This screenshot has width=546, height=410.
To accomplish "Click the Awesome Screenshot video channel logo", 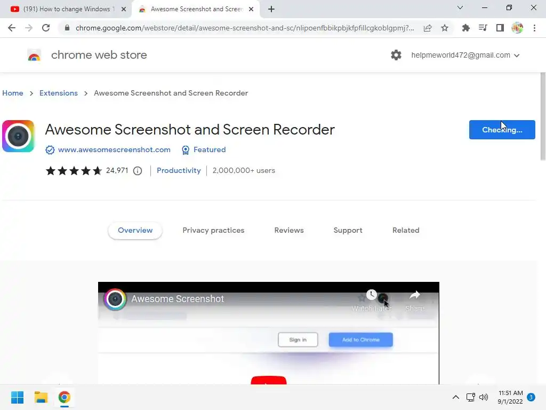I will tap(115, 299).
